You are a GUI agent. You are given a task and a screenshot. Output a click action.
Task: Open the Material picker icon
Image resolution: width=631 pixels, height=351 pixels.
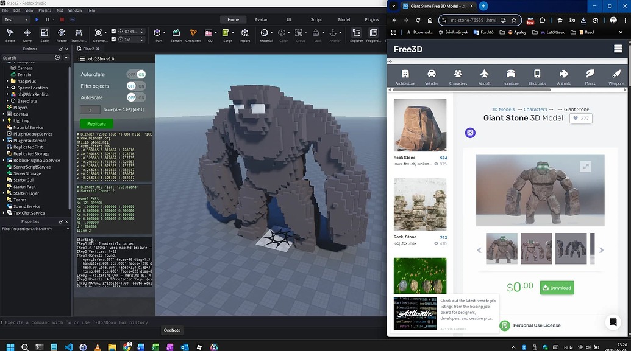pos(265,33)
